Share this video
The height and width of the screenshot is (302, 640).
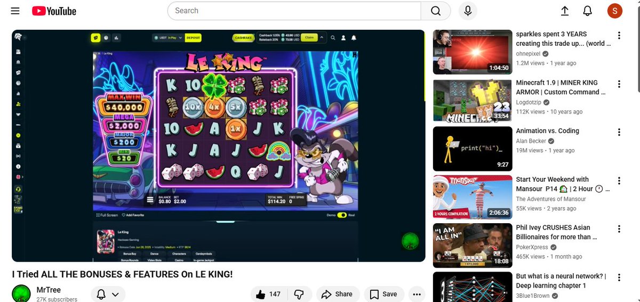click(338, 294)
